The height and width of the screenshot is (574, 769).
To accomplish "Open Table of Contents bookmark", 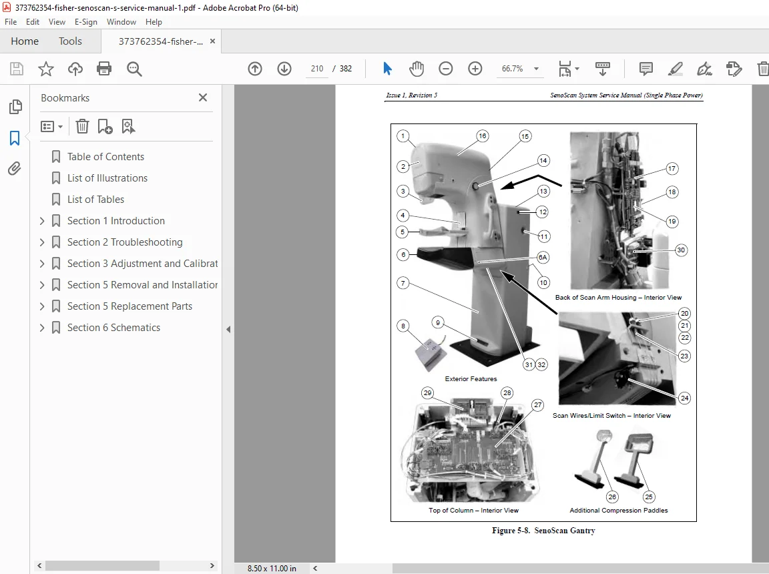I will 105,157.
